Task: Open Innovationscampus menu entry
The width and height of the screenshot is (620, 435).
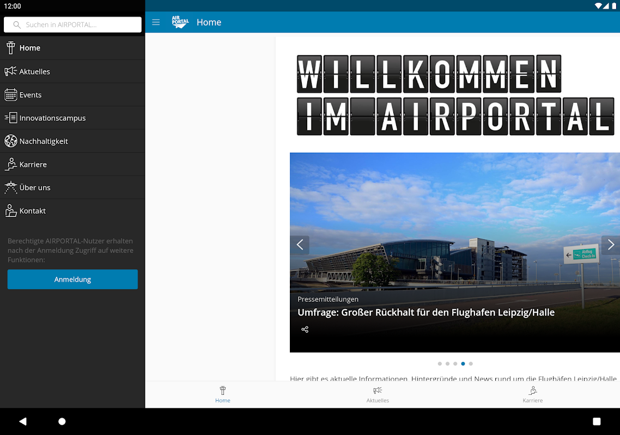Action: [x=72, y=117]
